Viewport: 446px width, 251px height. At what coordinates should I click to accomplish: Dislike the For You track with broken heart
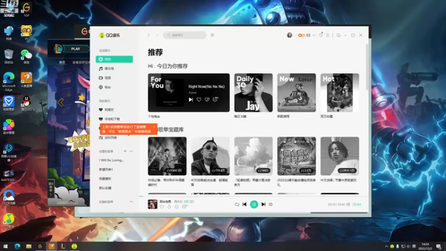click(207, 99)
